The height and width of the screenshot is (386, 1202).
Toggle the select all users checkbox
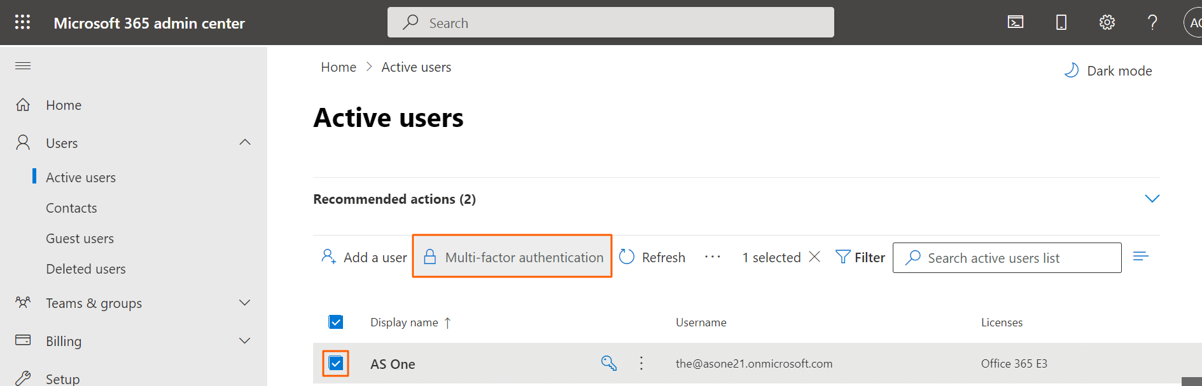coord(336,322)
